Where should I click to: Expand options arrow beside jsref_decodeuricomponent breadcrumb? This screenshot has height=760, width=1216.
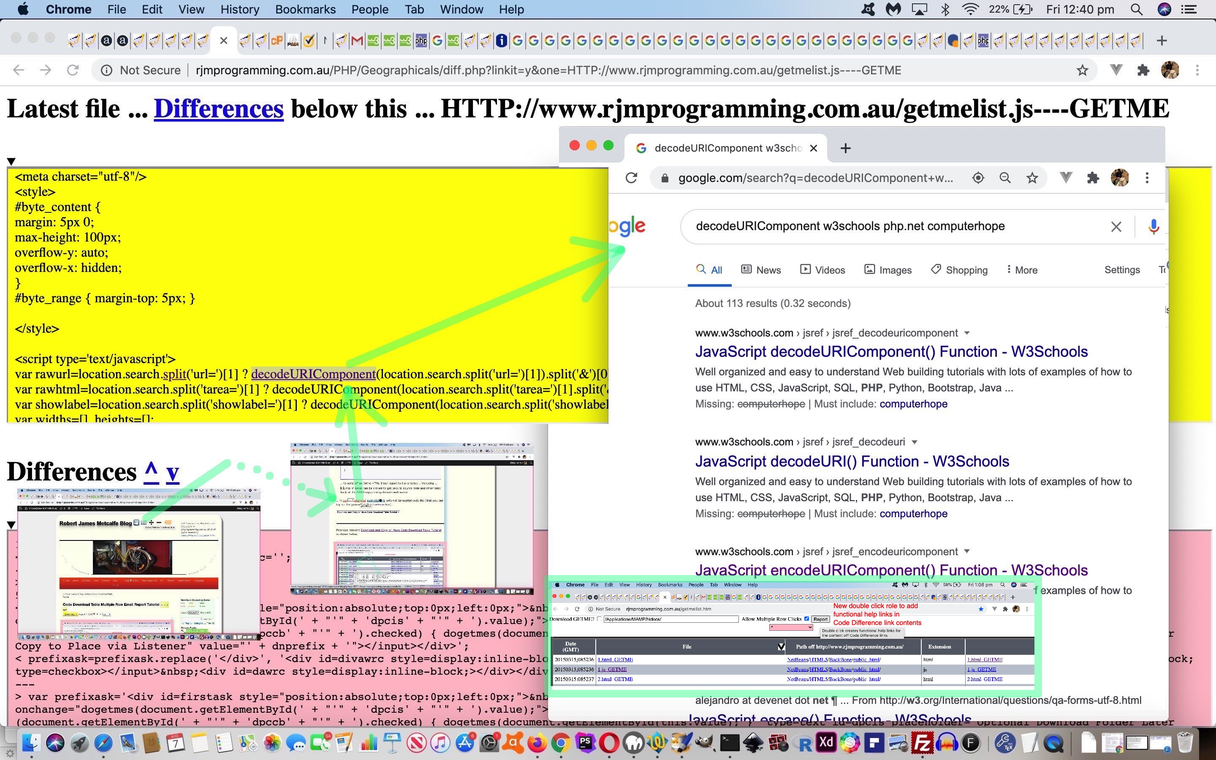[x=967, y=333]
